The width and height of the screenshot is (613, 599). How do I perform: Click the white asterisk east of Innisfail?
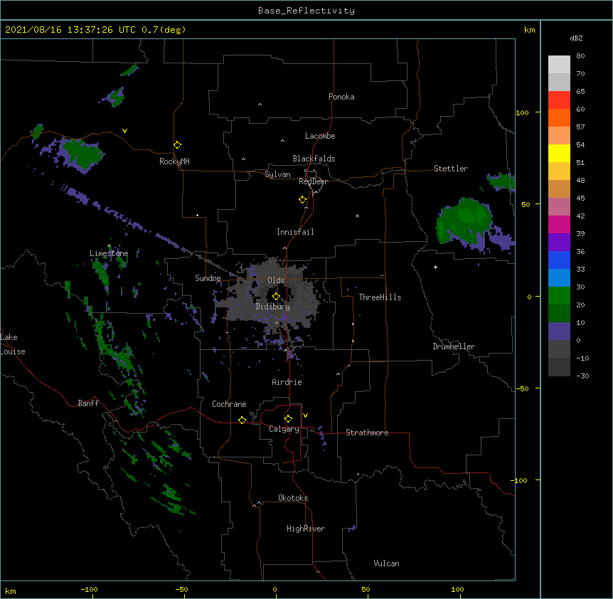coord(357,216)
